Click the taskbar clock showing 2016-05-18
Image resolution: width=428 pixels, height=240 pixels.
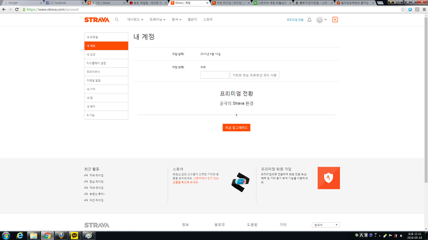pos(415,236)
